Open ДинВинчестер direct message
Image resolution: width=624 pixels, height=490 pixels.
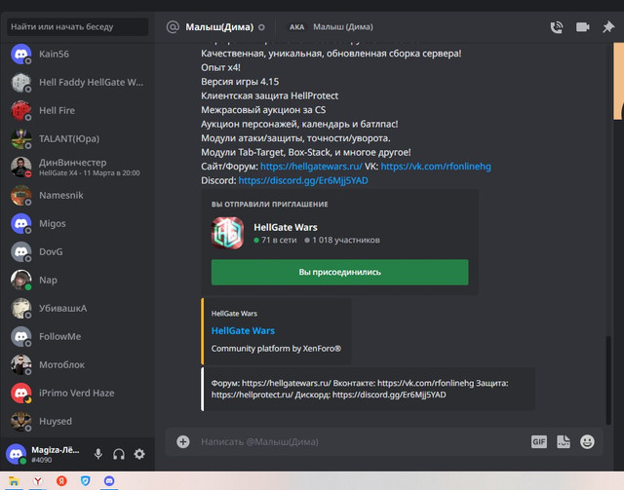coord(78,167)
